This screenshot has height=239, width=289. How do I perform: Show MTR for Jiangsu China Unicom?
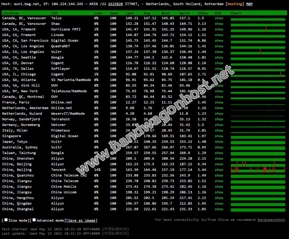(219, 192)
